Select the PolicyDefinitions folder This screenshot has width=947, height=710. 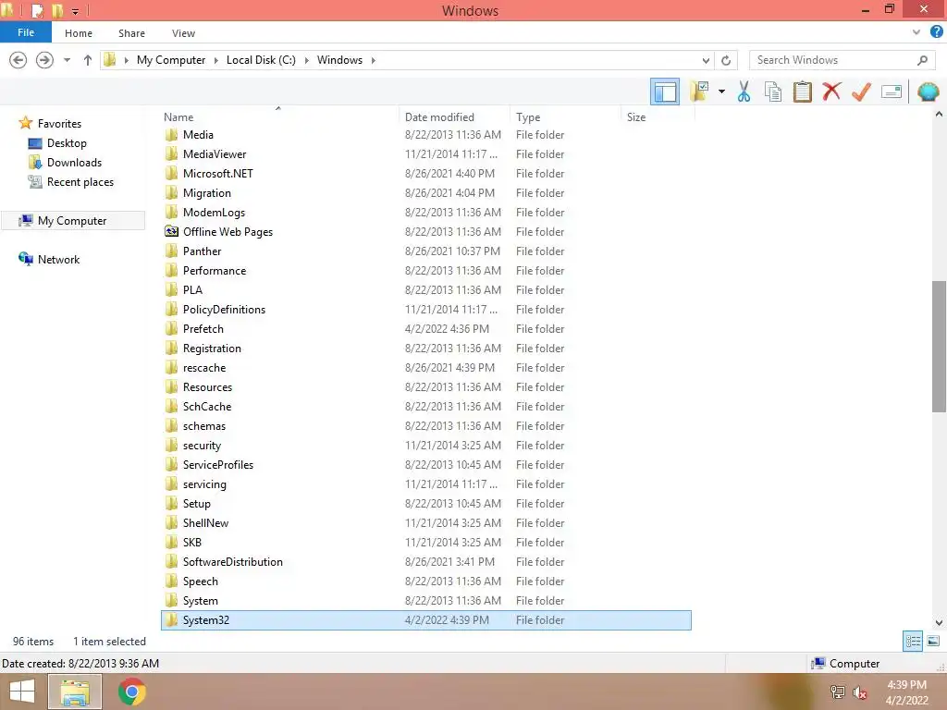click(x=224, y=310)
